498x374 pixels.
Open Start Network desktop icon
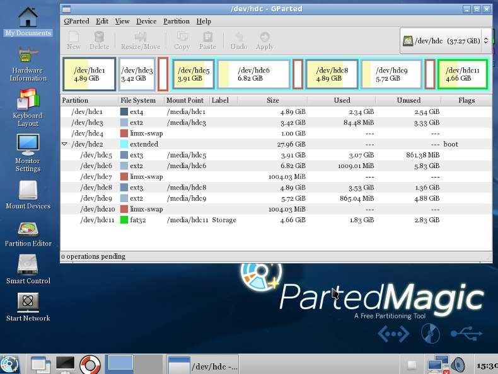[28, 307]
